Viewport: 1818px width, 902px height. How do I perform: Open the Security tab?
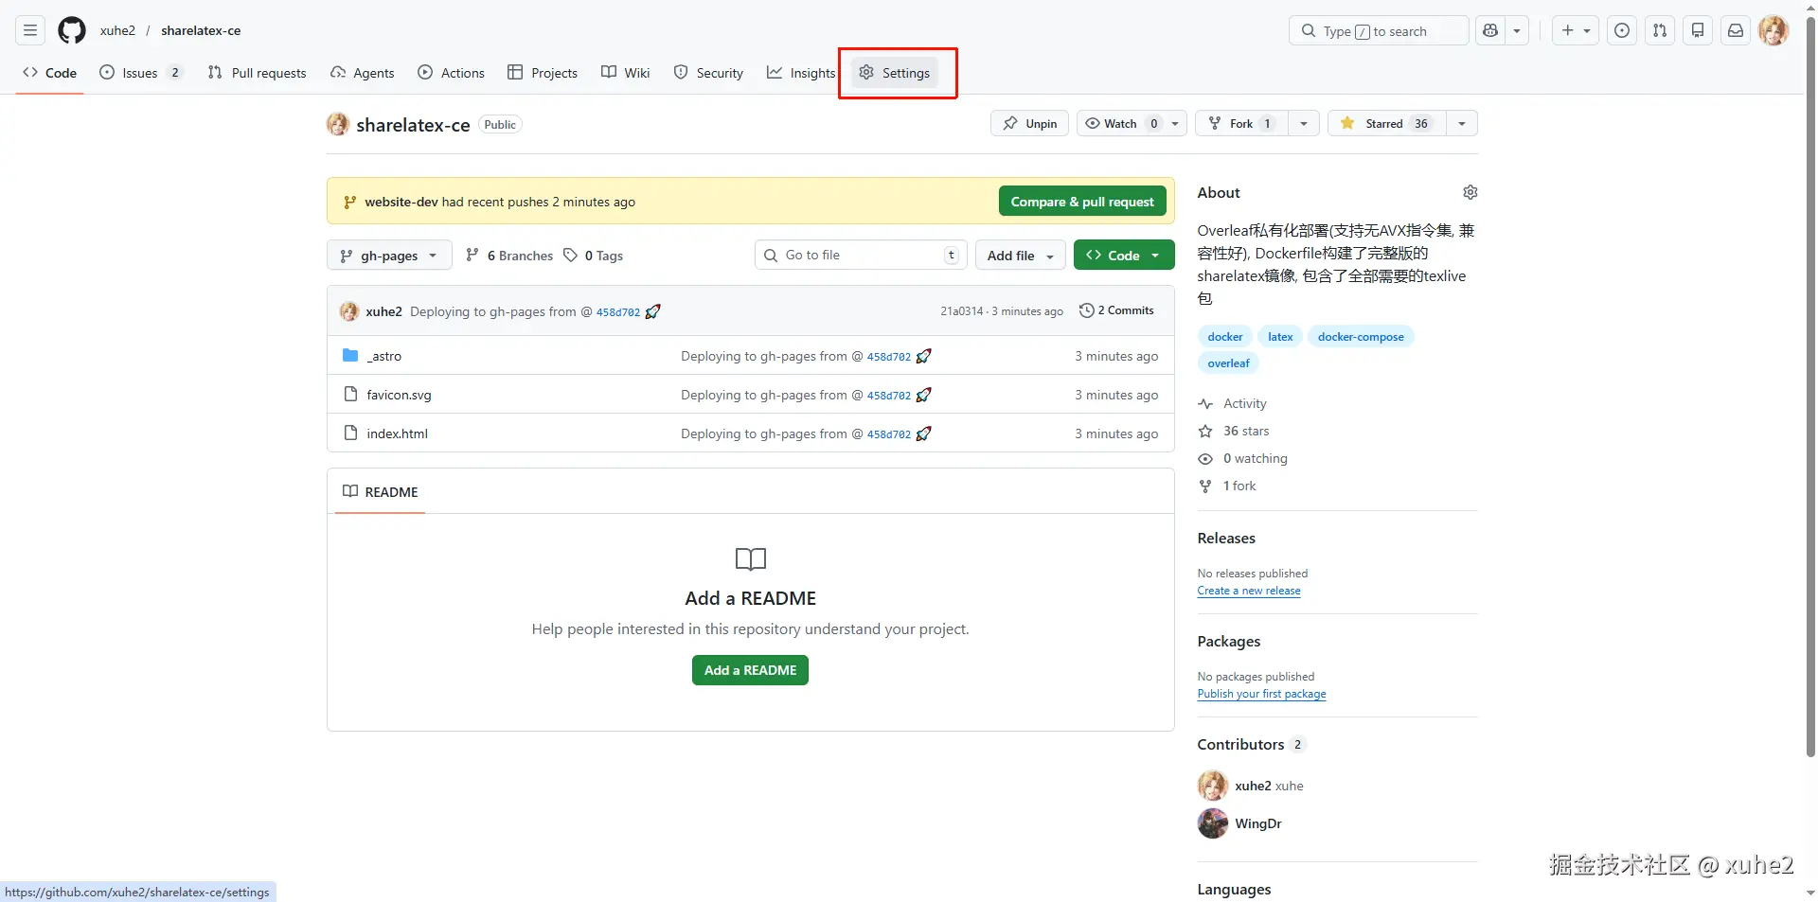(708, 73)
